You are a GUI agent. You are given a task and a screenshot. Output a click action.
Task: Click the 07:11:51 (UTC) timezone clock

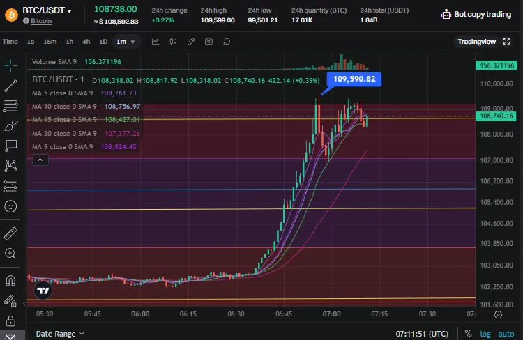(422, 334)
